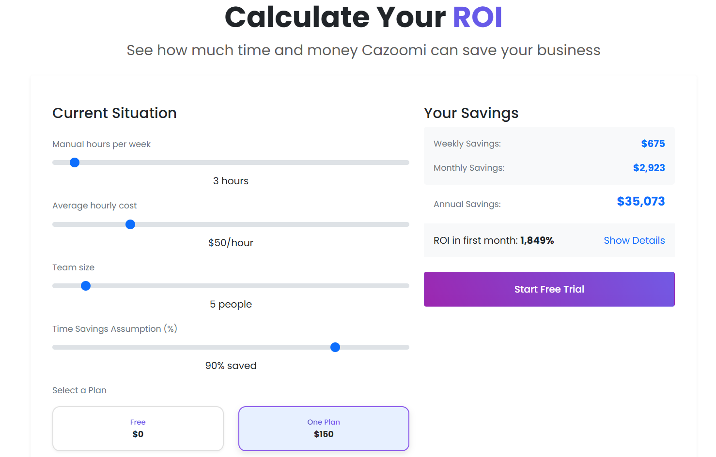Click the Your Savings heading
Image resolution: width=716 pixels, height=457 pixels.
[471, 113]
